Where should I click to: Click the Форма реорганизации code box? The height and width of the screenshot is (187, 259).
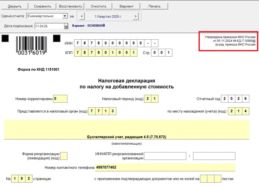click(64, 156)
